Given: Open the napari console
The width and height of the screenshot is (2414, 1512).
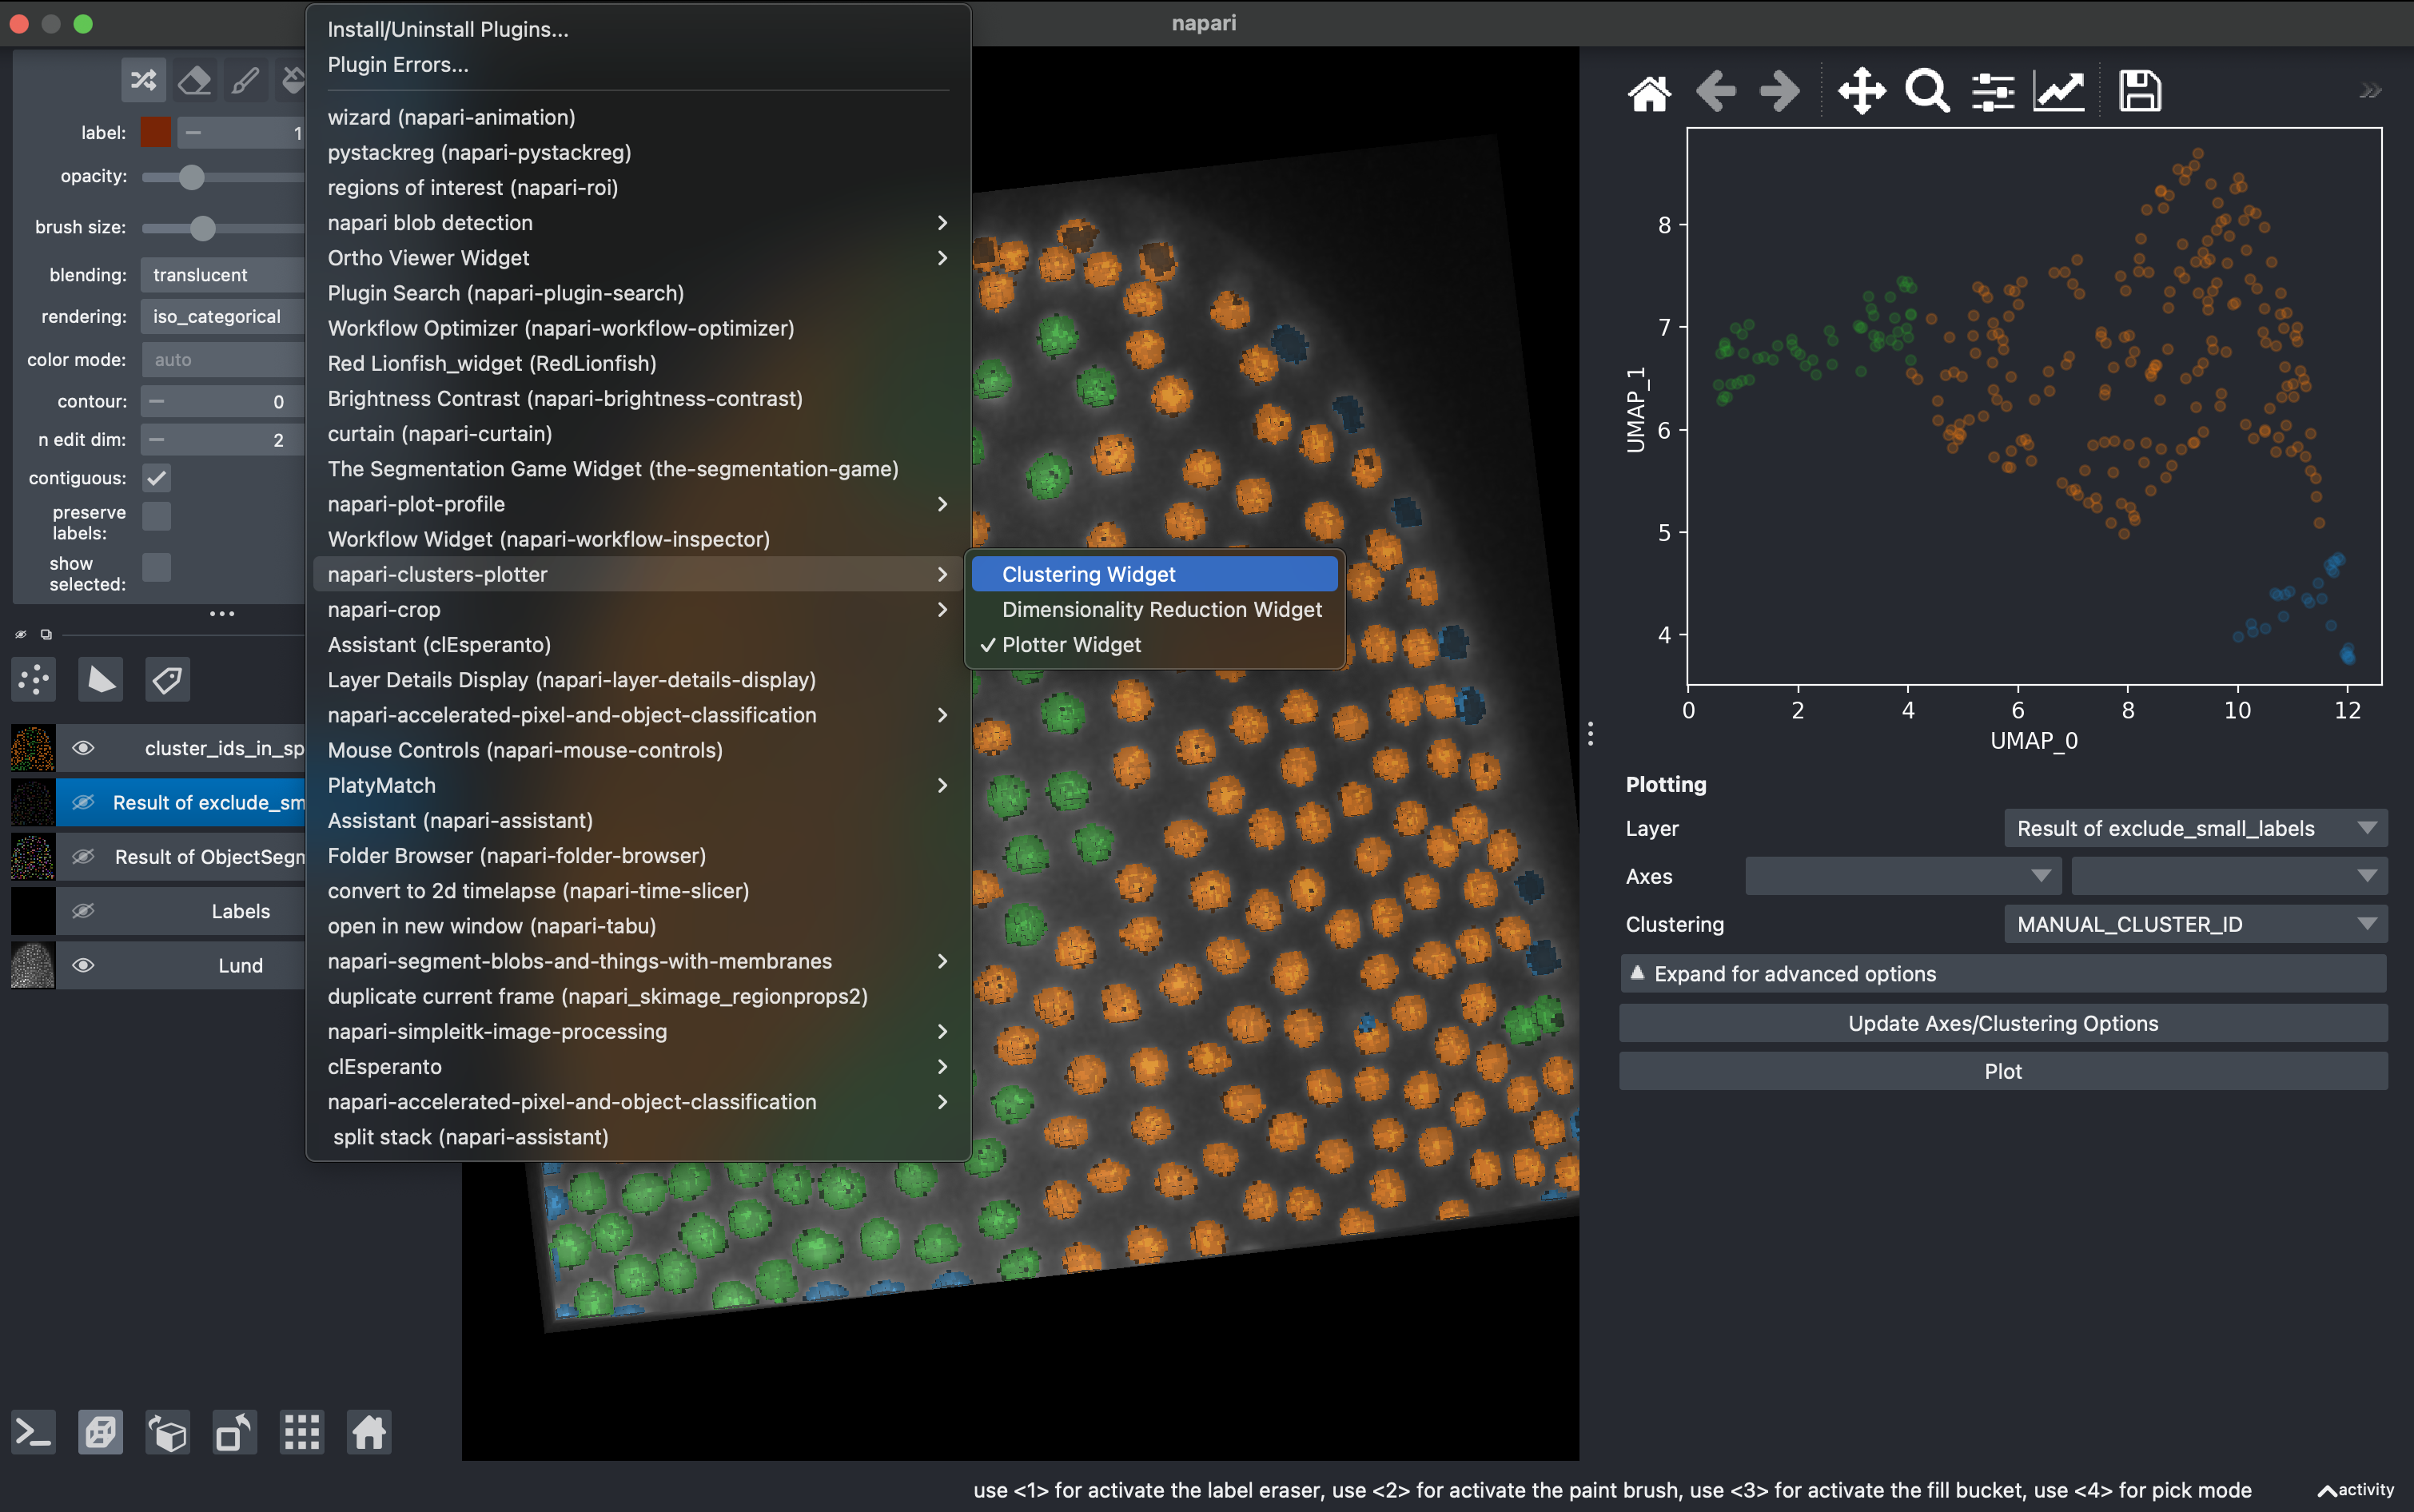Looking at the screenshot, I should coord(33,1432).
